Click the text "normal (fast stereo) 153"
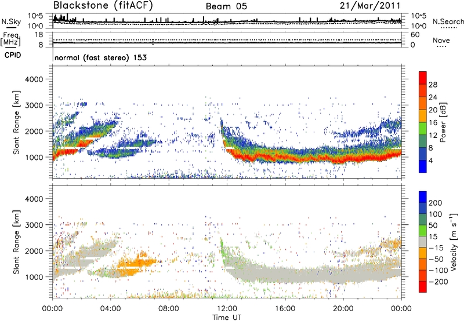The height and width of the screenshot is (321, 464). coord(100,57)
